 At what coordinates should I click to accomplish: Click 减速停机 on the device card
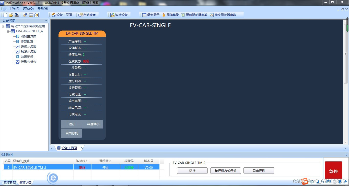pyautogui.click(x=93, y=124)
